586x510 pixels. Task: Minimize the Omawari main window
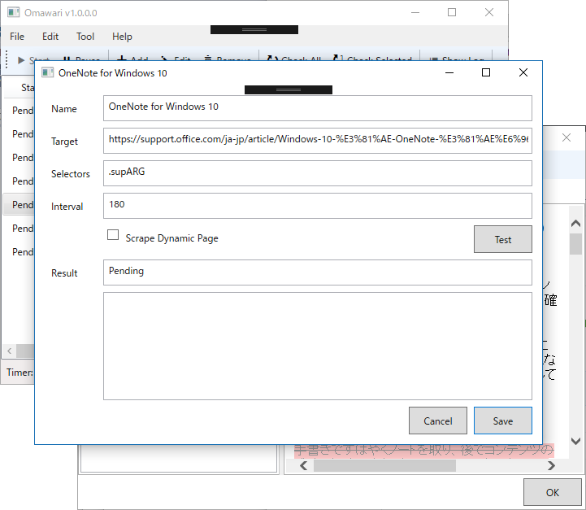(415, 12)
